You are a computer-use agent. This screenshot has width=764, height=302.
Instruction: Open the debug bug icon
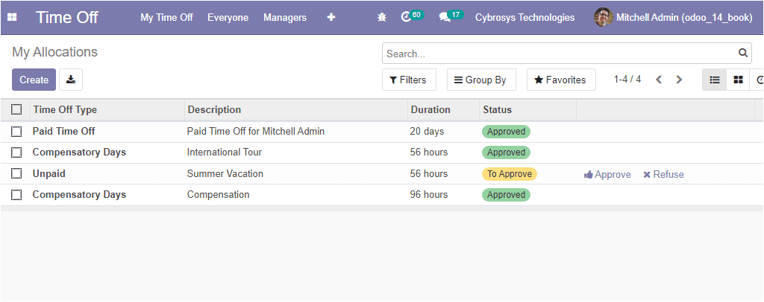pyautogui.click(x=382, y=17)
